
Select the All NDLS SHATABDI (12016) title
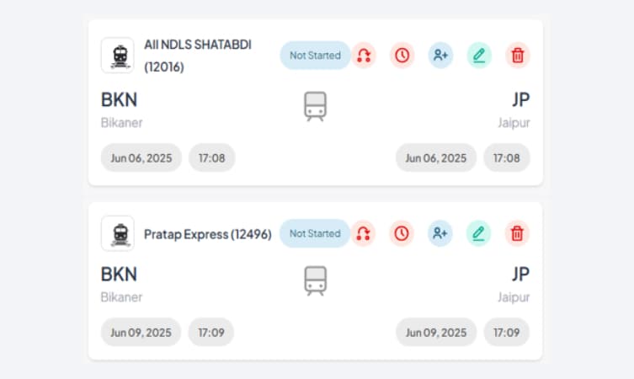click(x=198, y=56)
